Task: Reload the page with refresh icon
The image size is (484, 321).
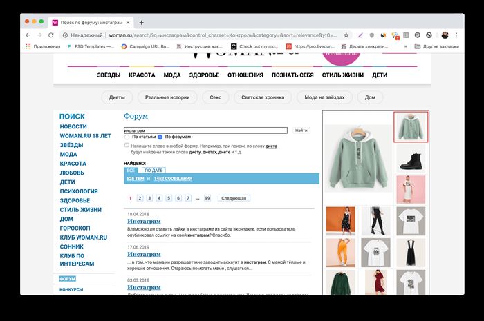Action: point(51,35)
